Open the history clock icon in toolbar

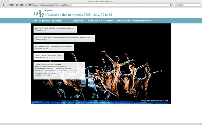tap(16, 5)
